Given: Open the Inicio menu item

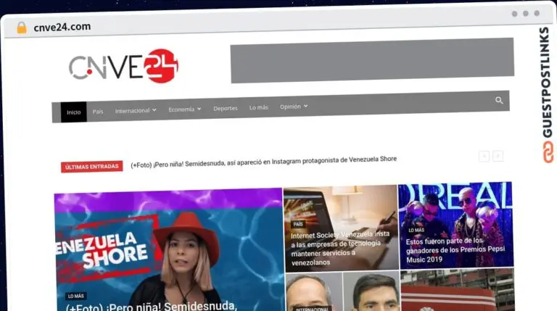Looking at the screenshot, I should 73,112.
